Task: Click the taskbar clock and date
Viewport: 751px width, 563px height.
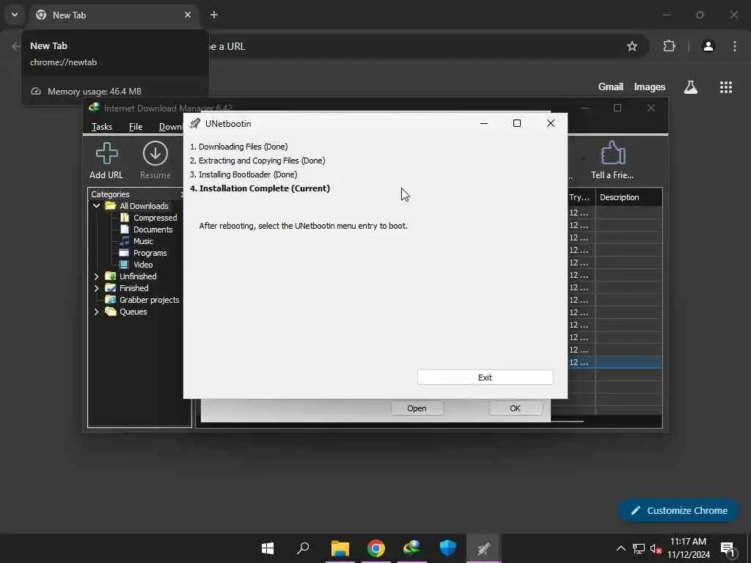Action: click(x=689, y=548)
